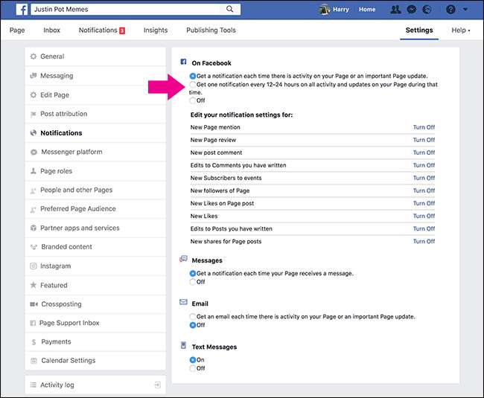This screenshot has width=484, height=398.
Task: Select Off for Text Messages
Action: (194, 367)
